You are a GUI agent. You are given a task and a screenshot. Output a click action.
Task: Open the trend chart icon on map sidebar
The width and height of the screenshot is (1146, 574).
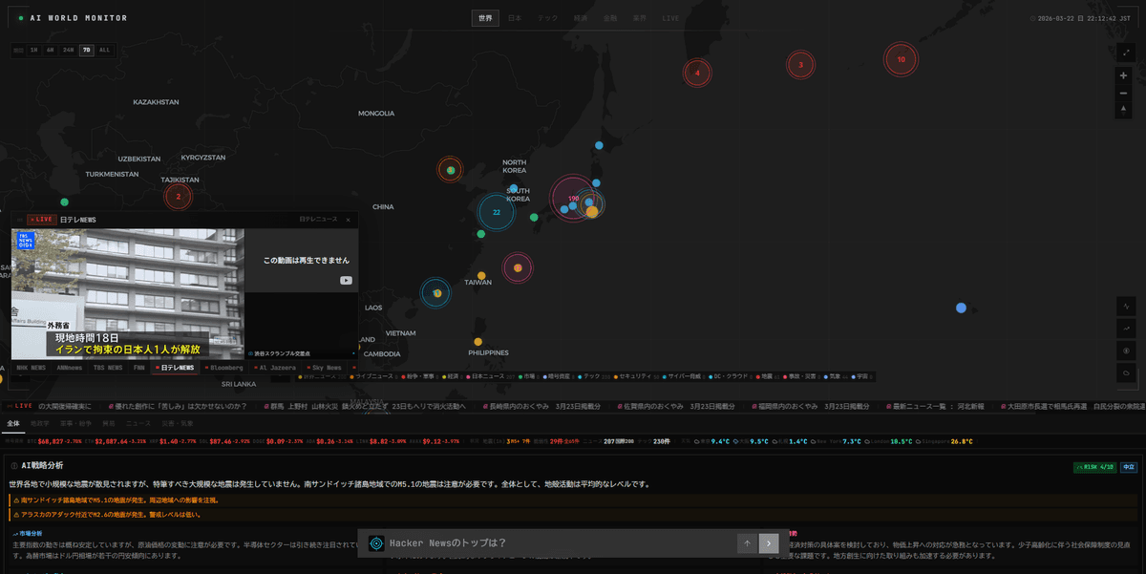pos(1127,329)
